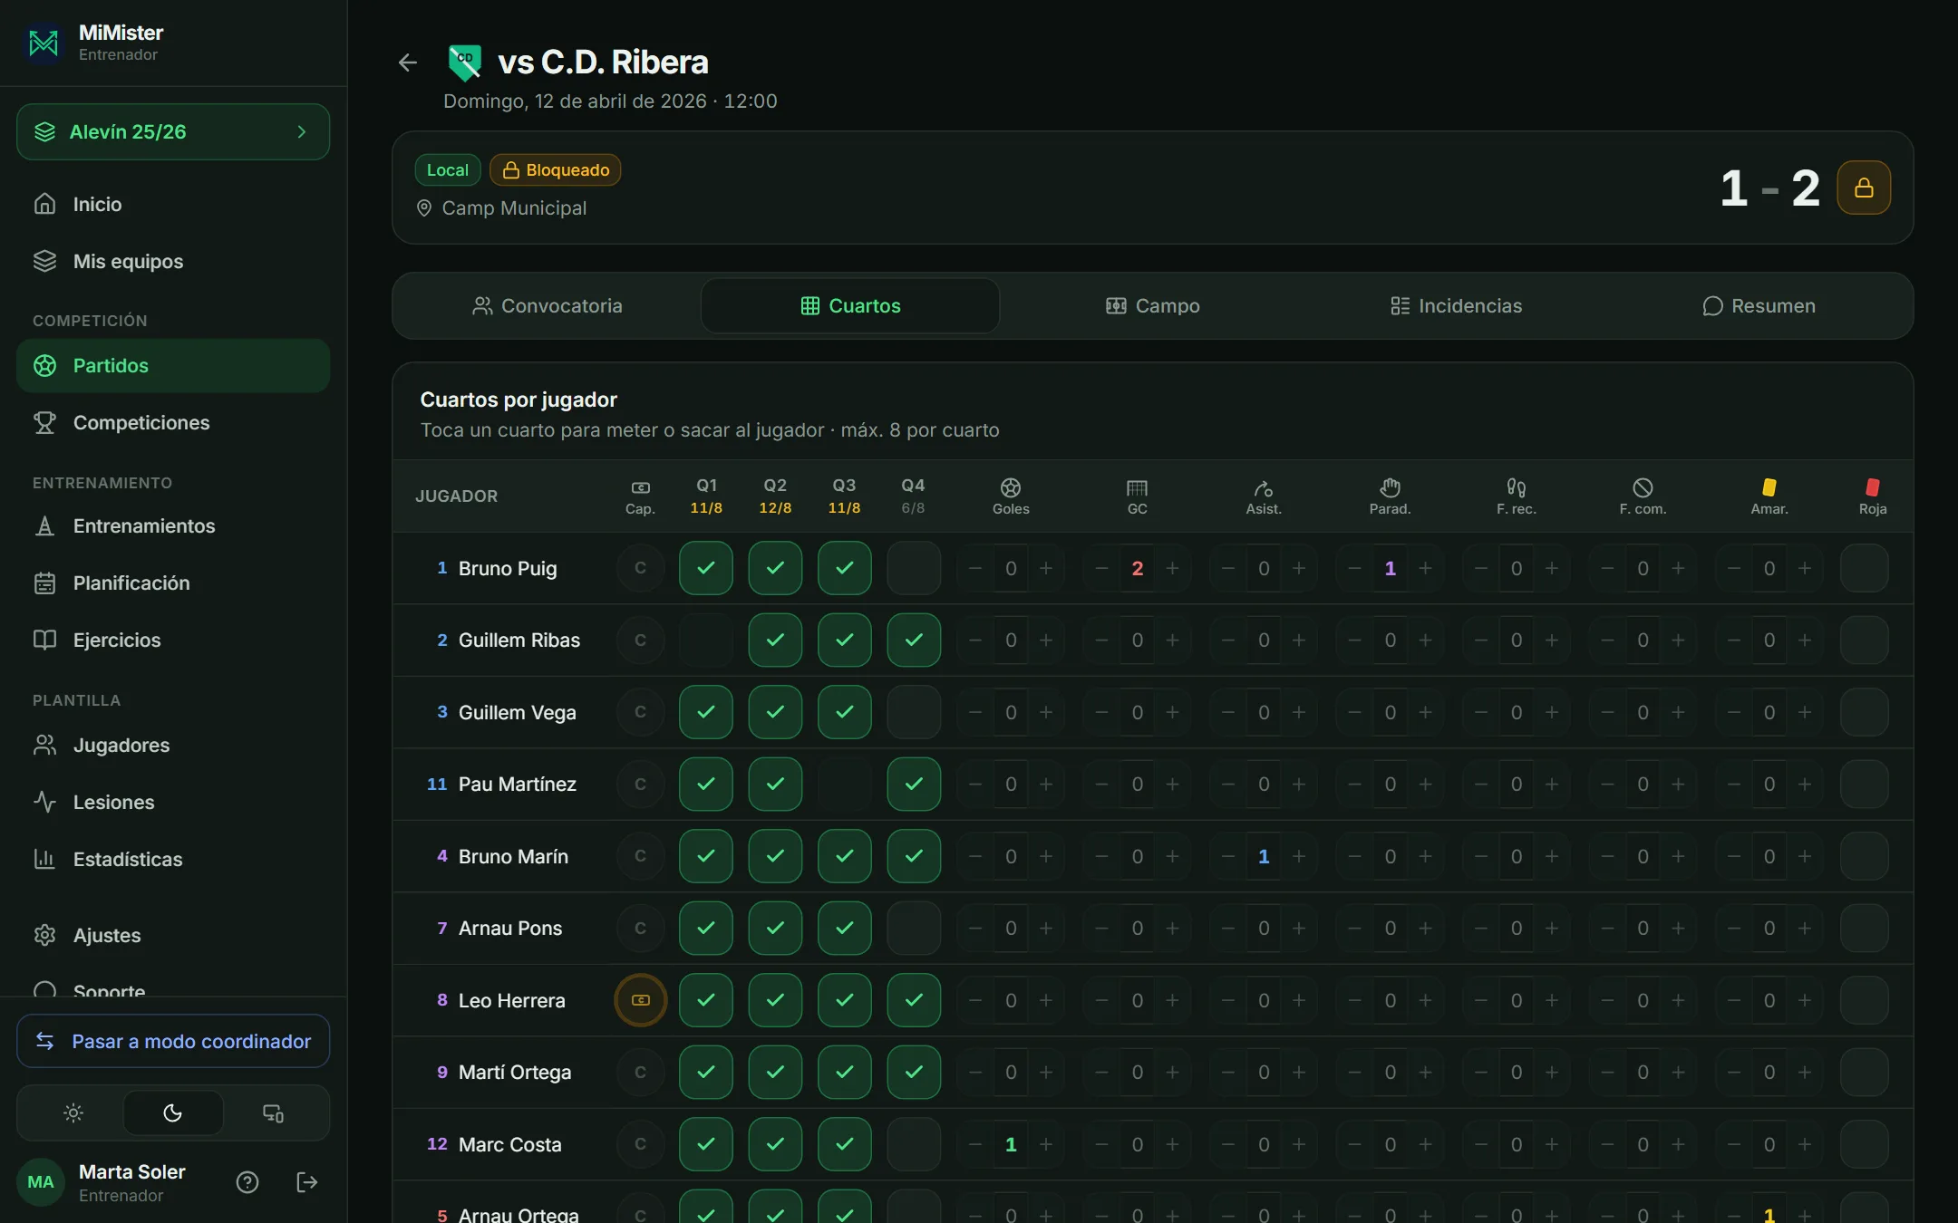Open Entrenamientos in sidebar
Image resolution: width=1958 pixels, height=1223 pixels.
point(173,525)
